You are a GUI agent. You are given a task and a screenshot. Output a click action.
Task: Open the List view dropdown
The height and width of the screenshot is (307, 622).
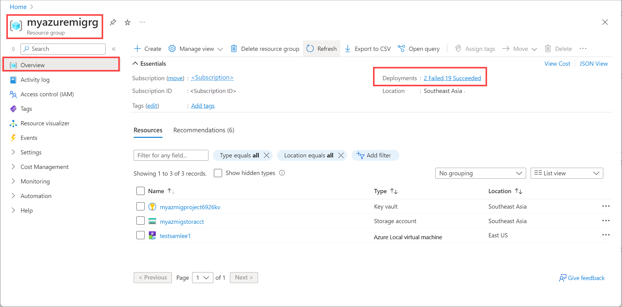click(566, 173)
